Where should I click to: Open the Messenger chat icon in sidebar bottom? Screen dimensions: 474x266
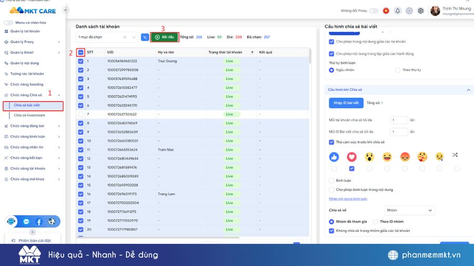point(26,222)
